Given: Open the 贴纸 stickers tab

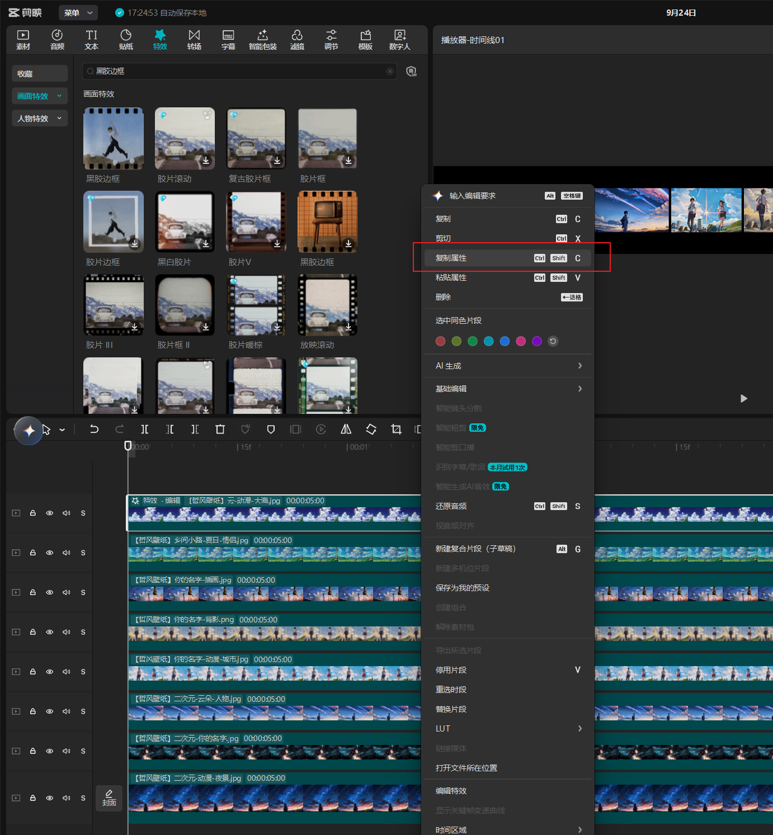Looking at the screenshot, I should click(126, 40).
